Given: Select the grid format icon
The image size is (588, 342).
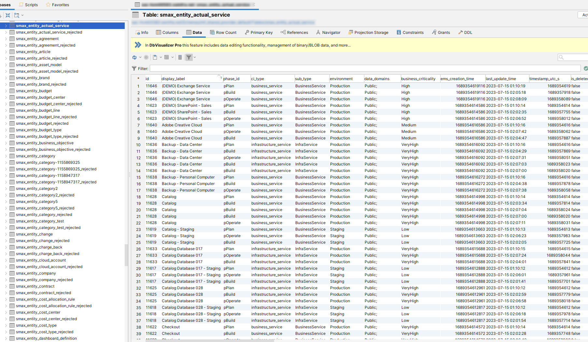Looking at the screenshot, I should click(167, 57).
